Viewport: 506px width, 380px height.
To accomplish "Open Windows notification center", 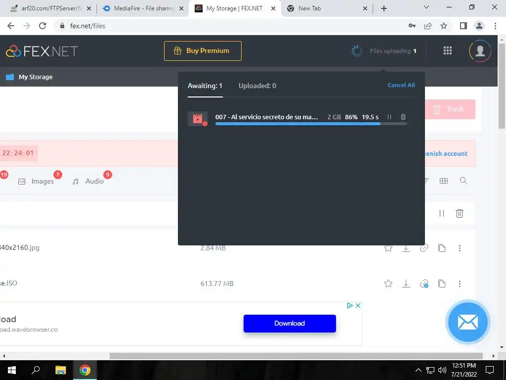I will click(x=490, y=370).
